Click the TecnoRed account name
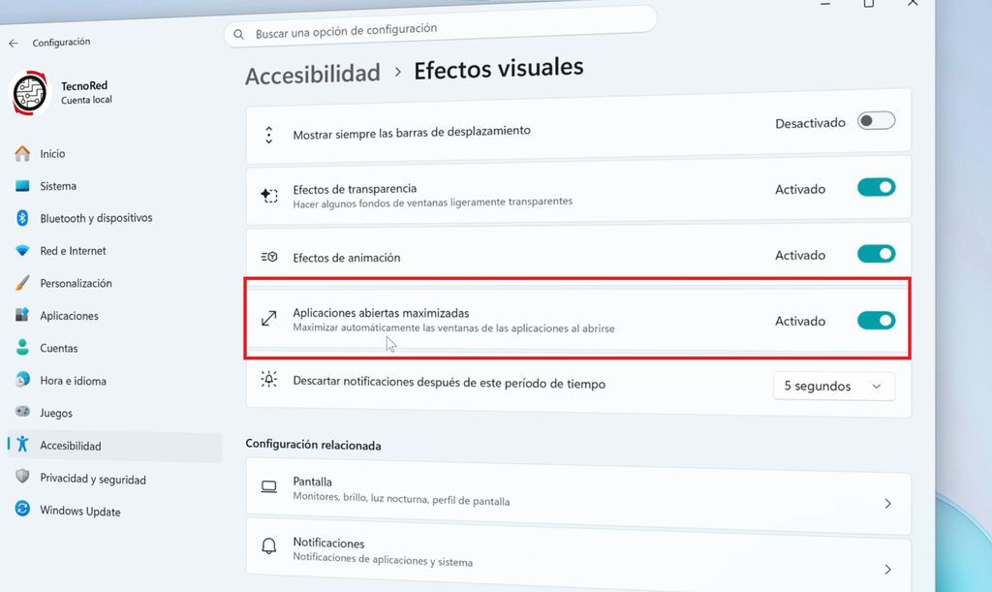 click(84, 85)
